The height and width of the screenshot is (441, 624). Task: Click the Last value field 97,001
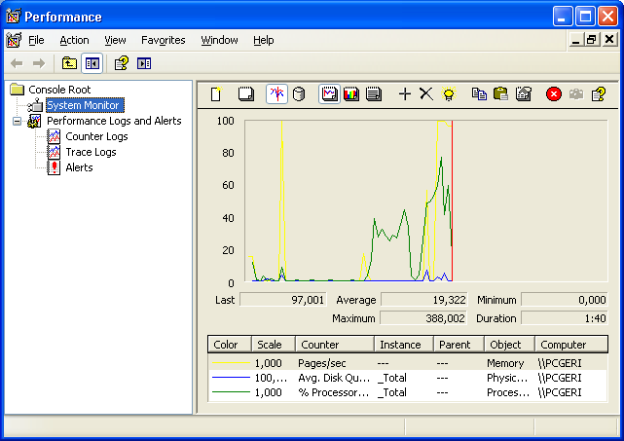[283, 300]
